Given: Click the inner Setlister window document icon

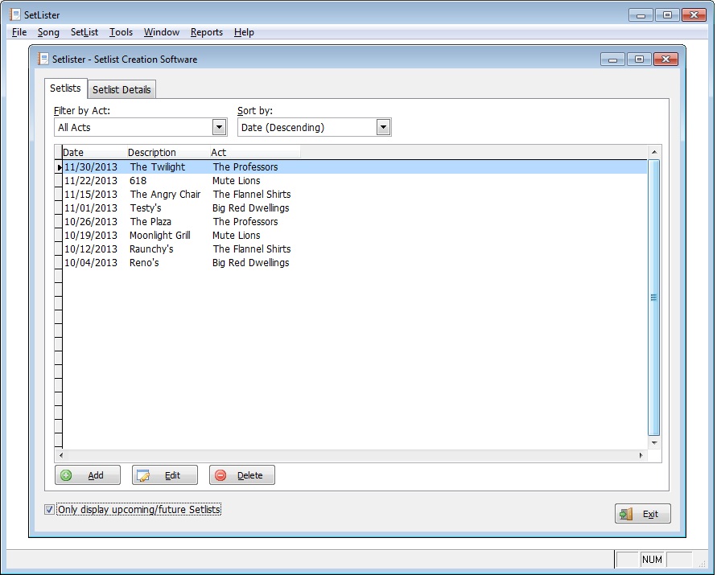Looking at the screenshot, I should pos(43,59).
